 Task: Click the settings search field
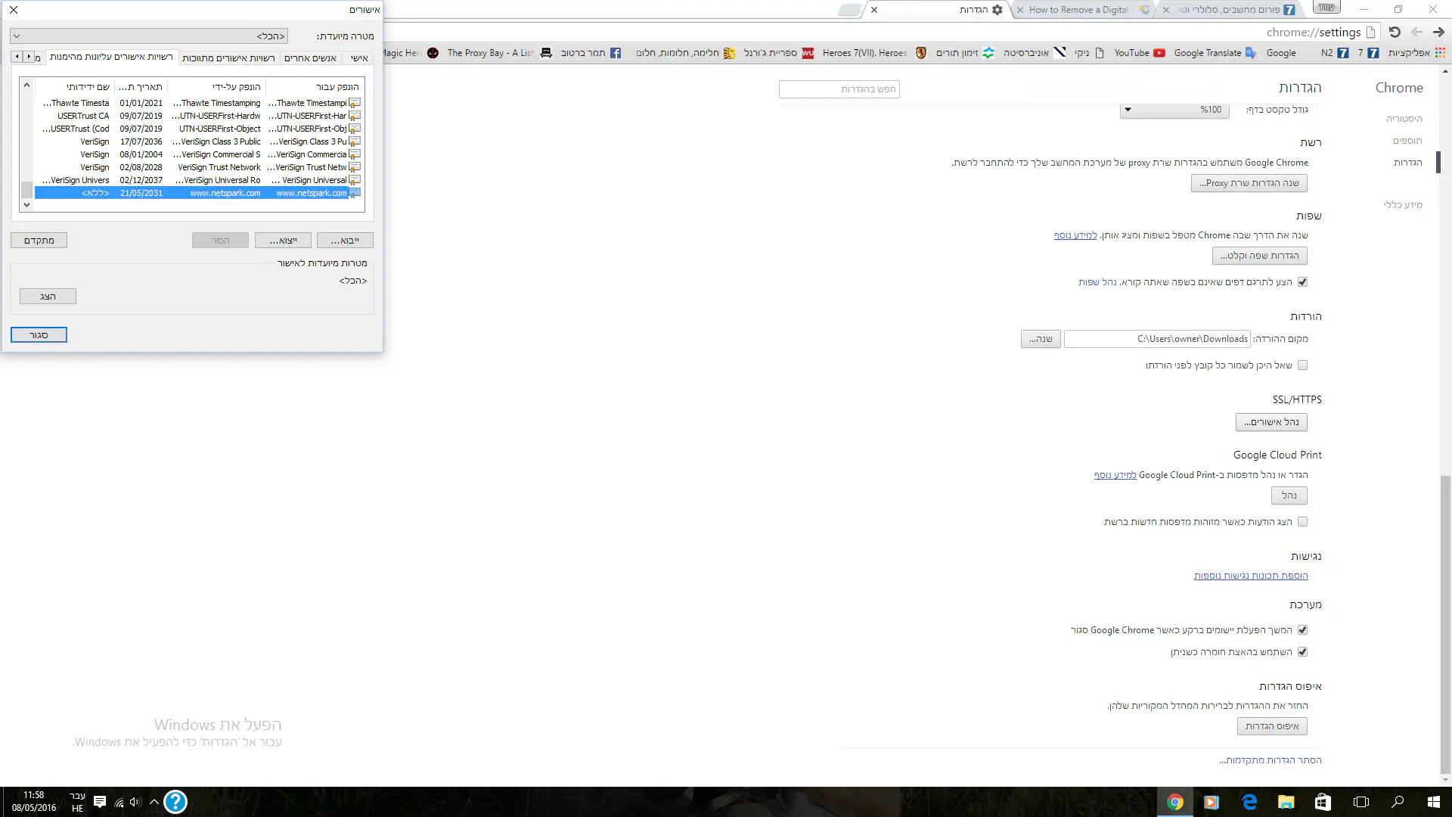[x=839, y=89]
